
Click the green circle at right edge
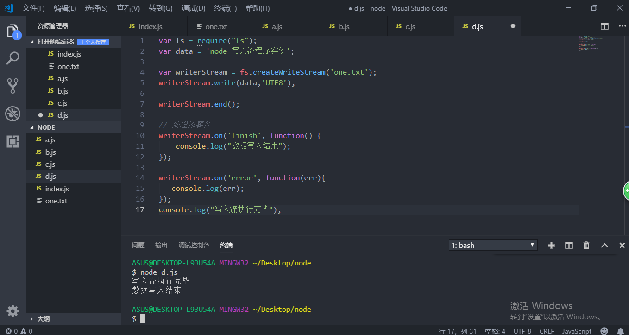point(626,190)
